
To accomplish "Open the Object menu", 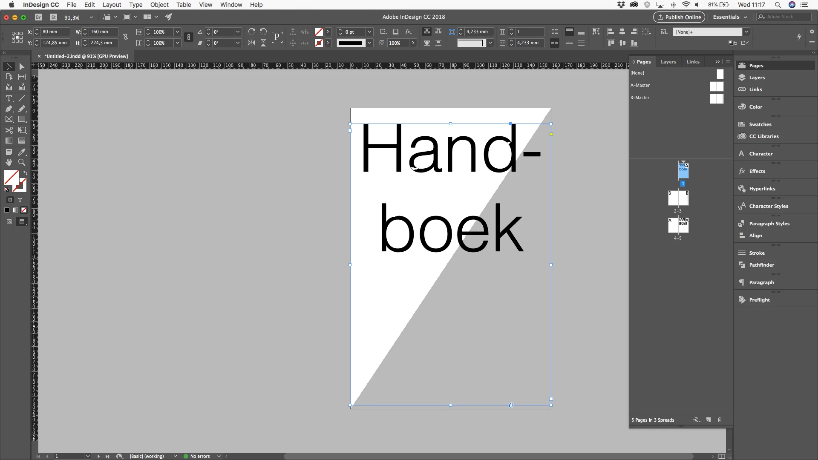I will click(x=159, y=5).
